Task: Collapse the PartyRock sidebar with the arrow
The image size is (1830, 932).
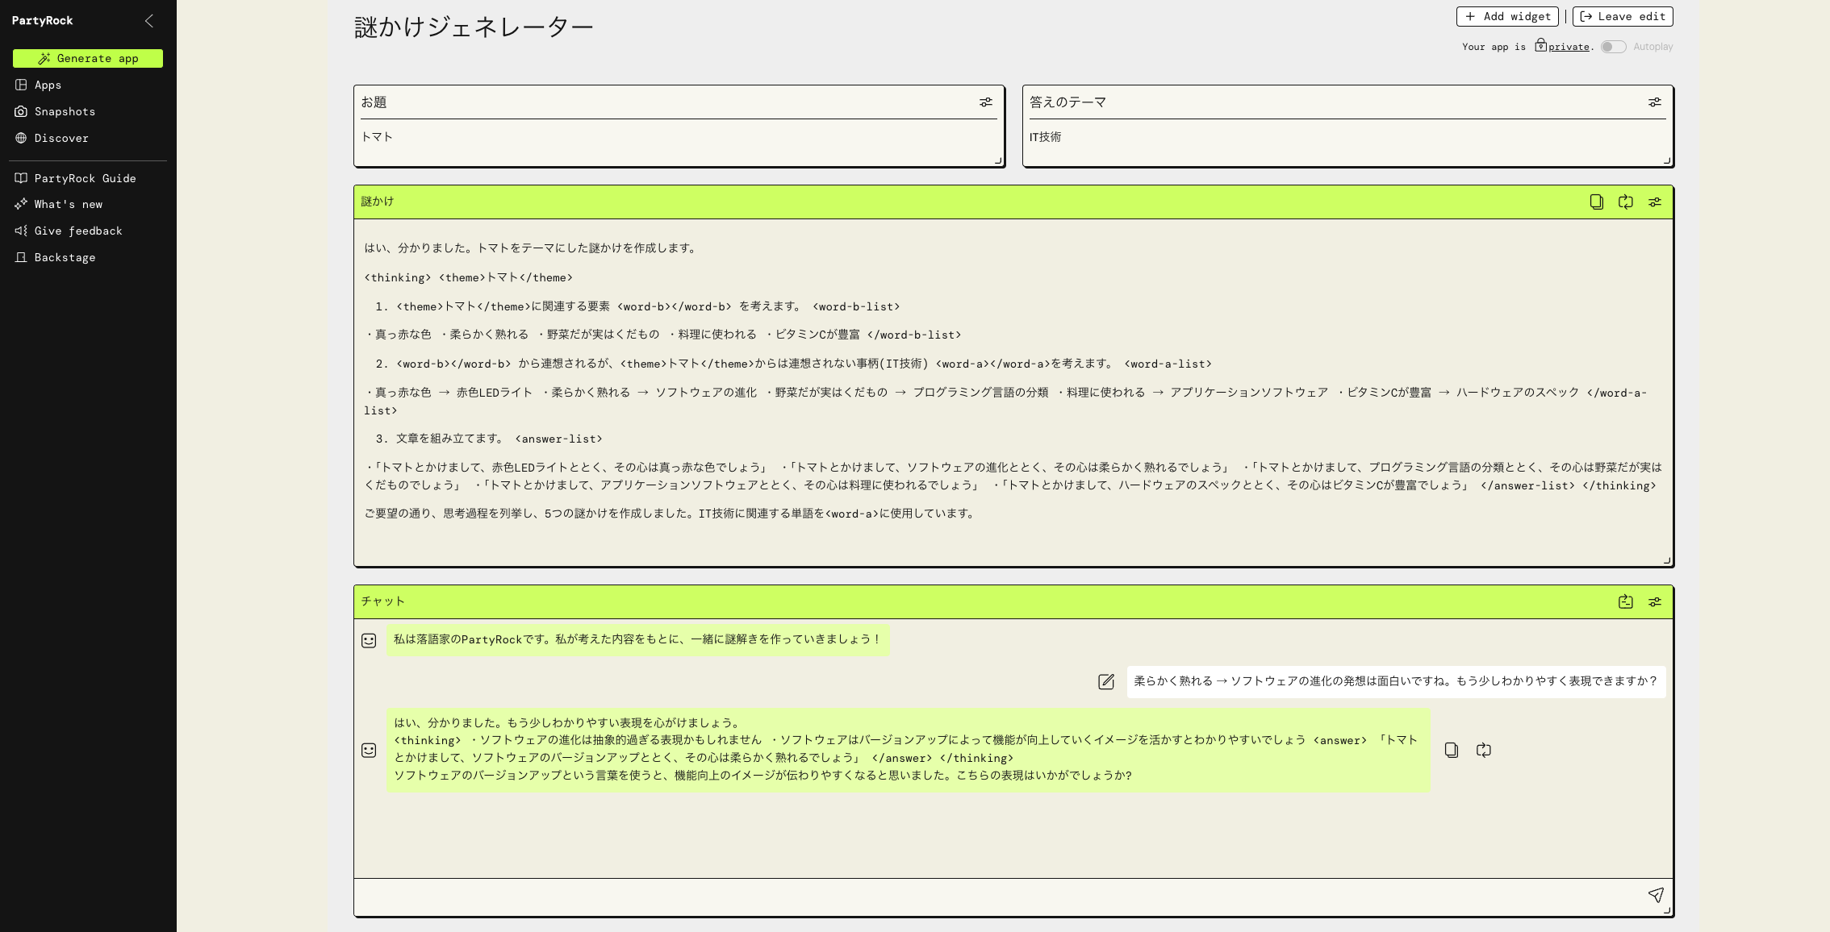Action: (149, 21)
